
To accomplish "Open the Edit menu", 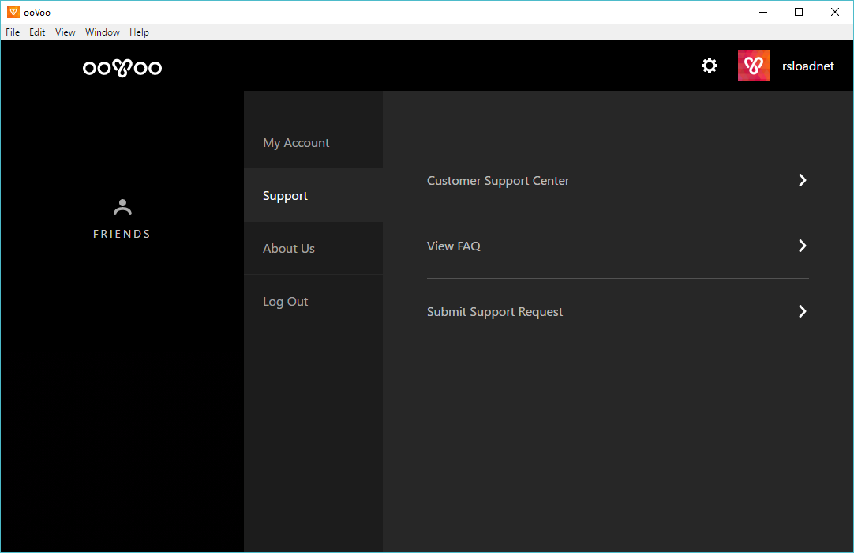I will (x=37, y=32).
